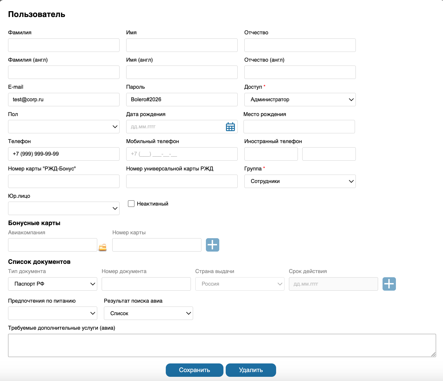Focus the Фамилия input field
The width and height of the screenshot is (443, 381).
[x=64, y=45]
